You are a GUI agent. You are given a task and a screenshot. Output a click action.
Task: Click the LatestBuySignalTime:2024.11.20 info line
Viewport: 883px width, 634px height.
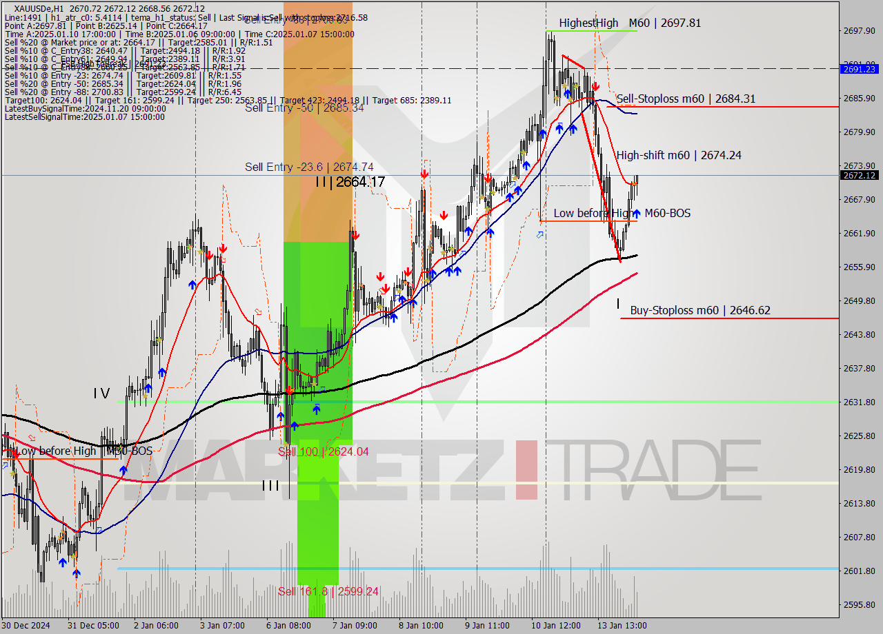click(x=86, y=108)
